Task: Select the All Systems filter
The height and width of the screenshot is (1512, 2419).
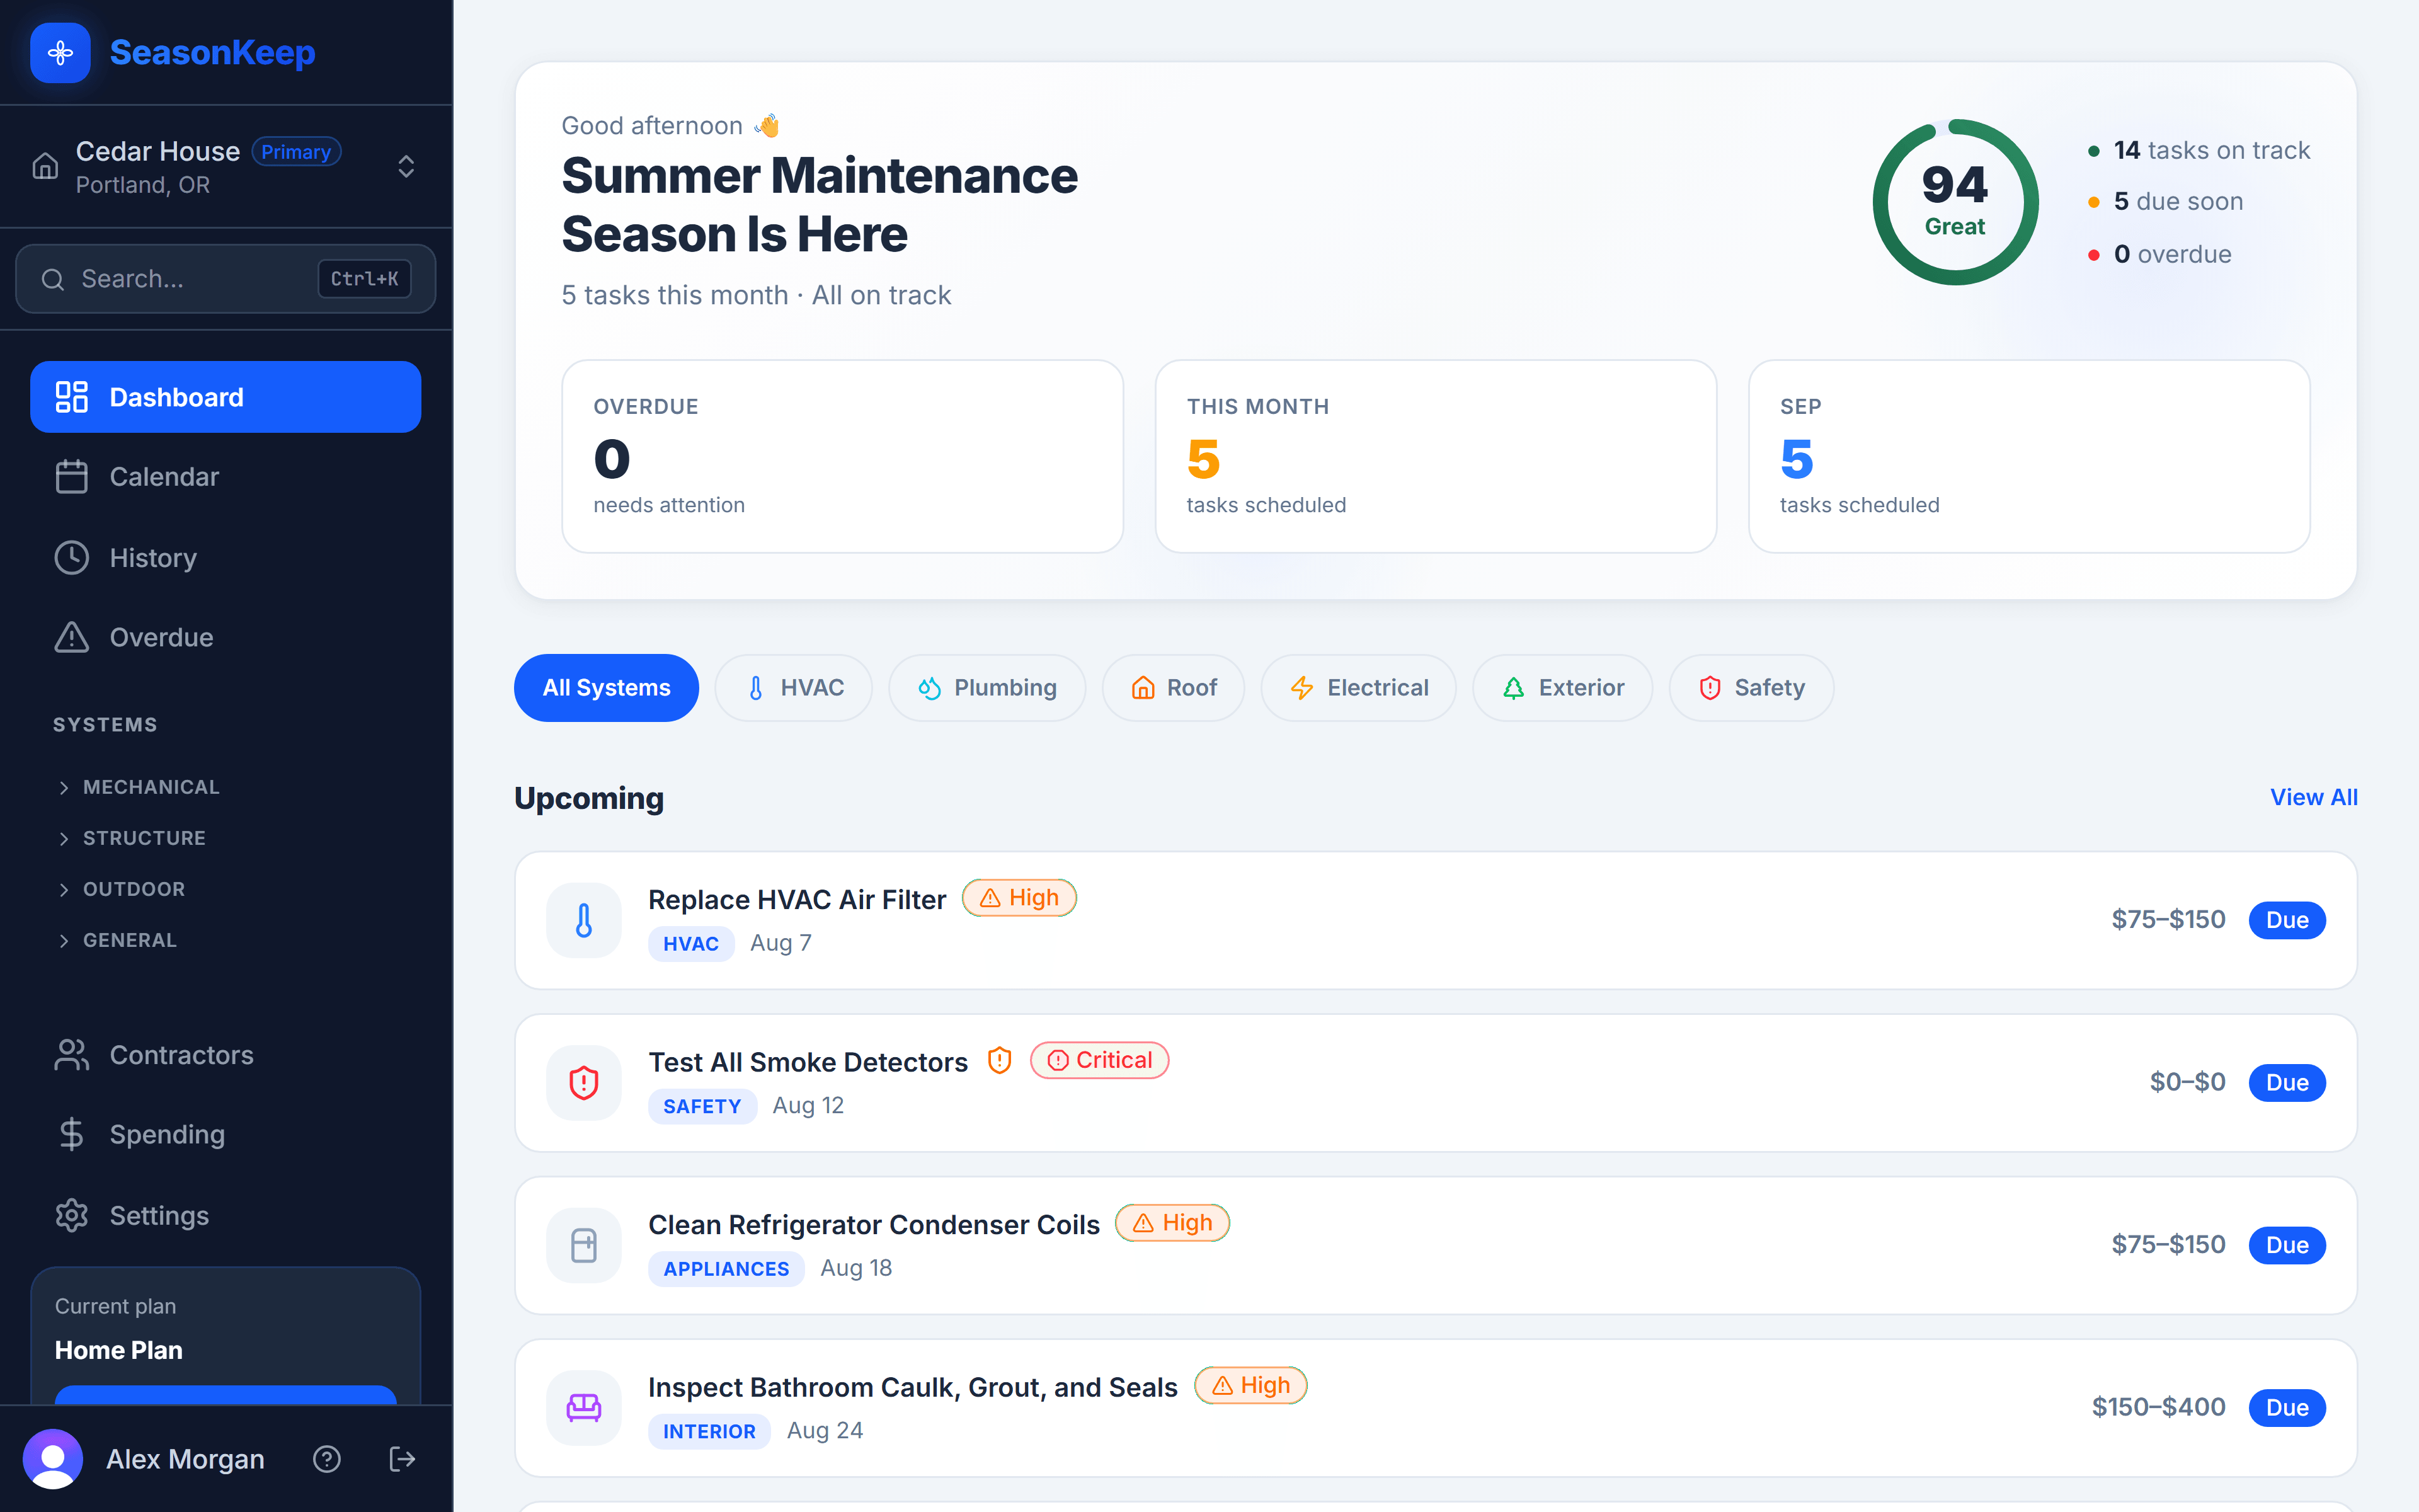Action: pos(606,688)
